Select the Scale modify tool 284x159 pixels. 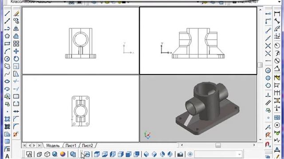click(16, 66)
